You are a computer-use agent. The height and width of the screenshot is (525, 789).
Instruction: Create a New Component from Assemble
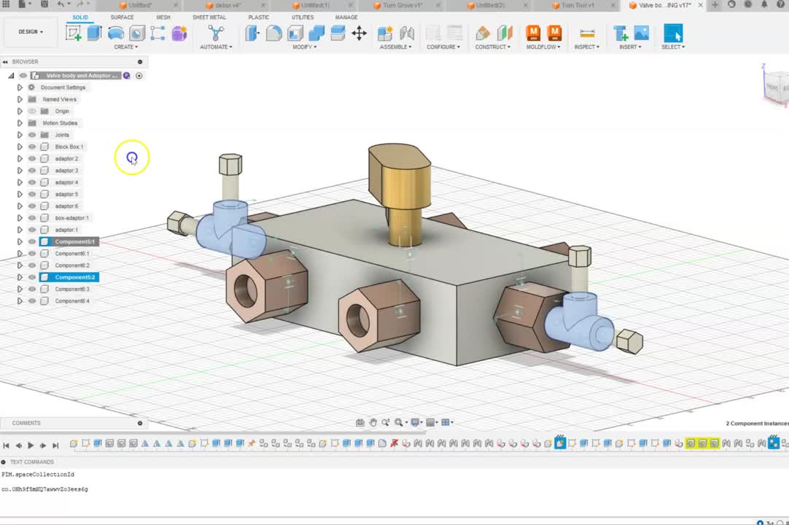pos(385,34)
